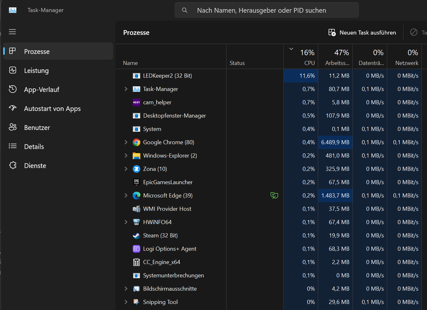The width and height of the screenshot is (427, 310).
Task: Click the efficiency mode leaf icon for Edge
Action: point(274,196)
